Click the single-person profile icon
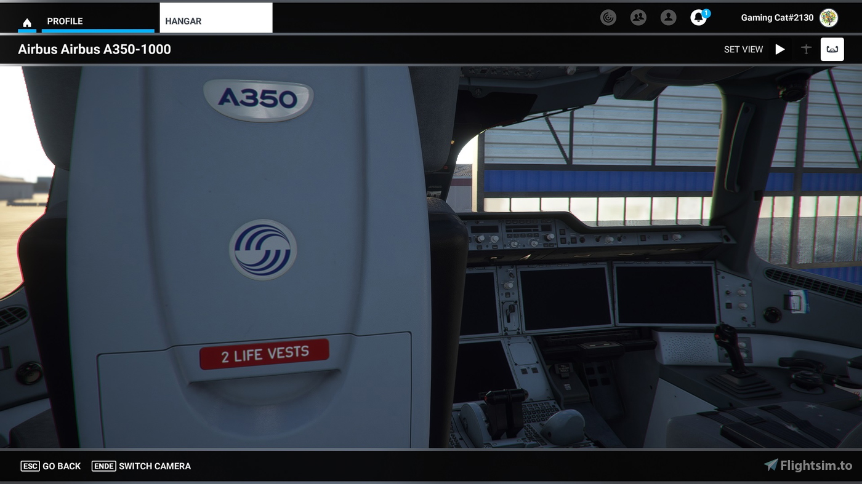This screenshot has height=484, width=862. click(667, 17)
